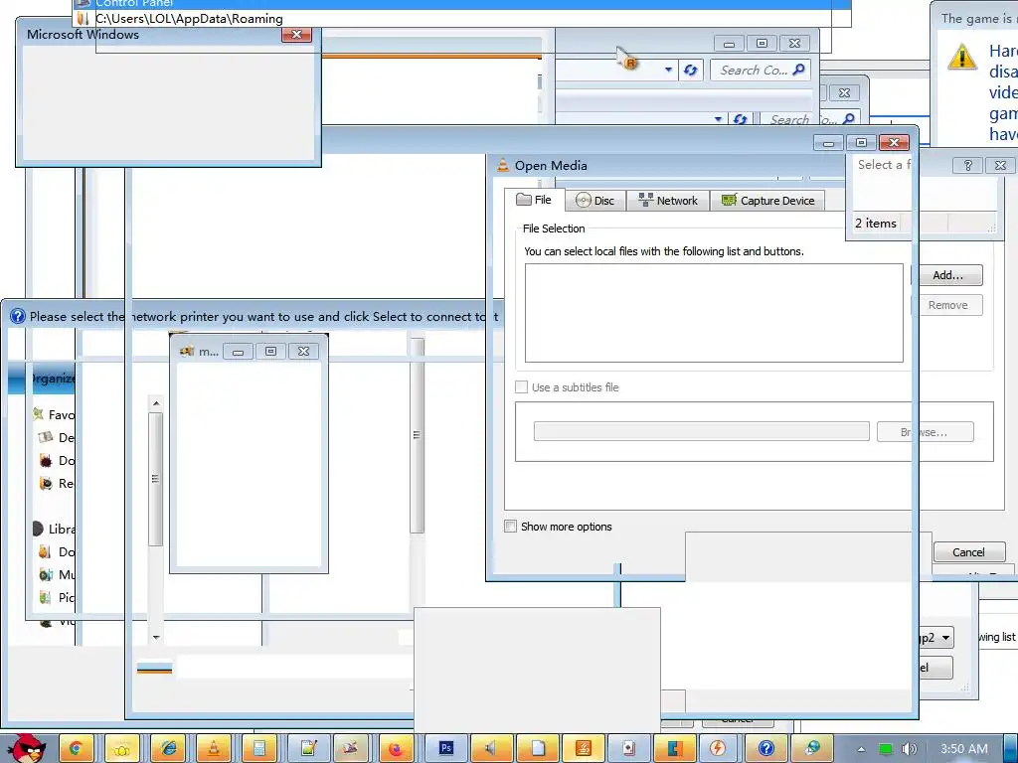The width and height of the screenshot is (1018, 763).
Task: Click the '2 items' status text
Action: point(875,223)
